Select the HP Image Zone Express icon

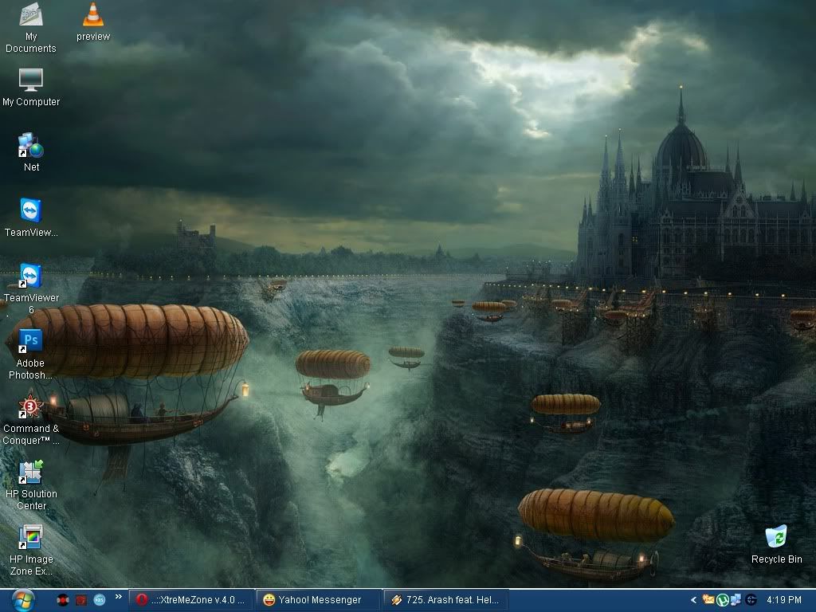pos(31,550)
